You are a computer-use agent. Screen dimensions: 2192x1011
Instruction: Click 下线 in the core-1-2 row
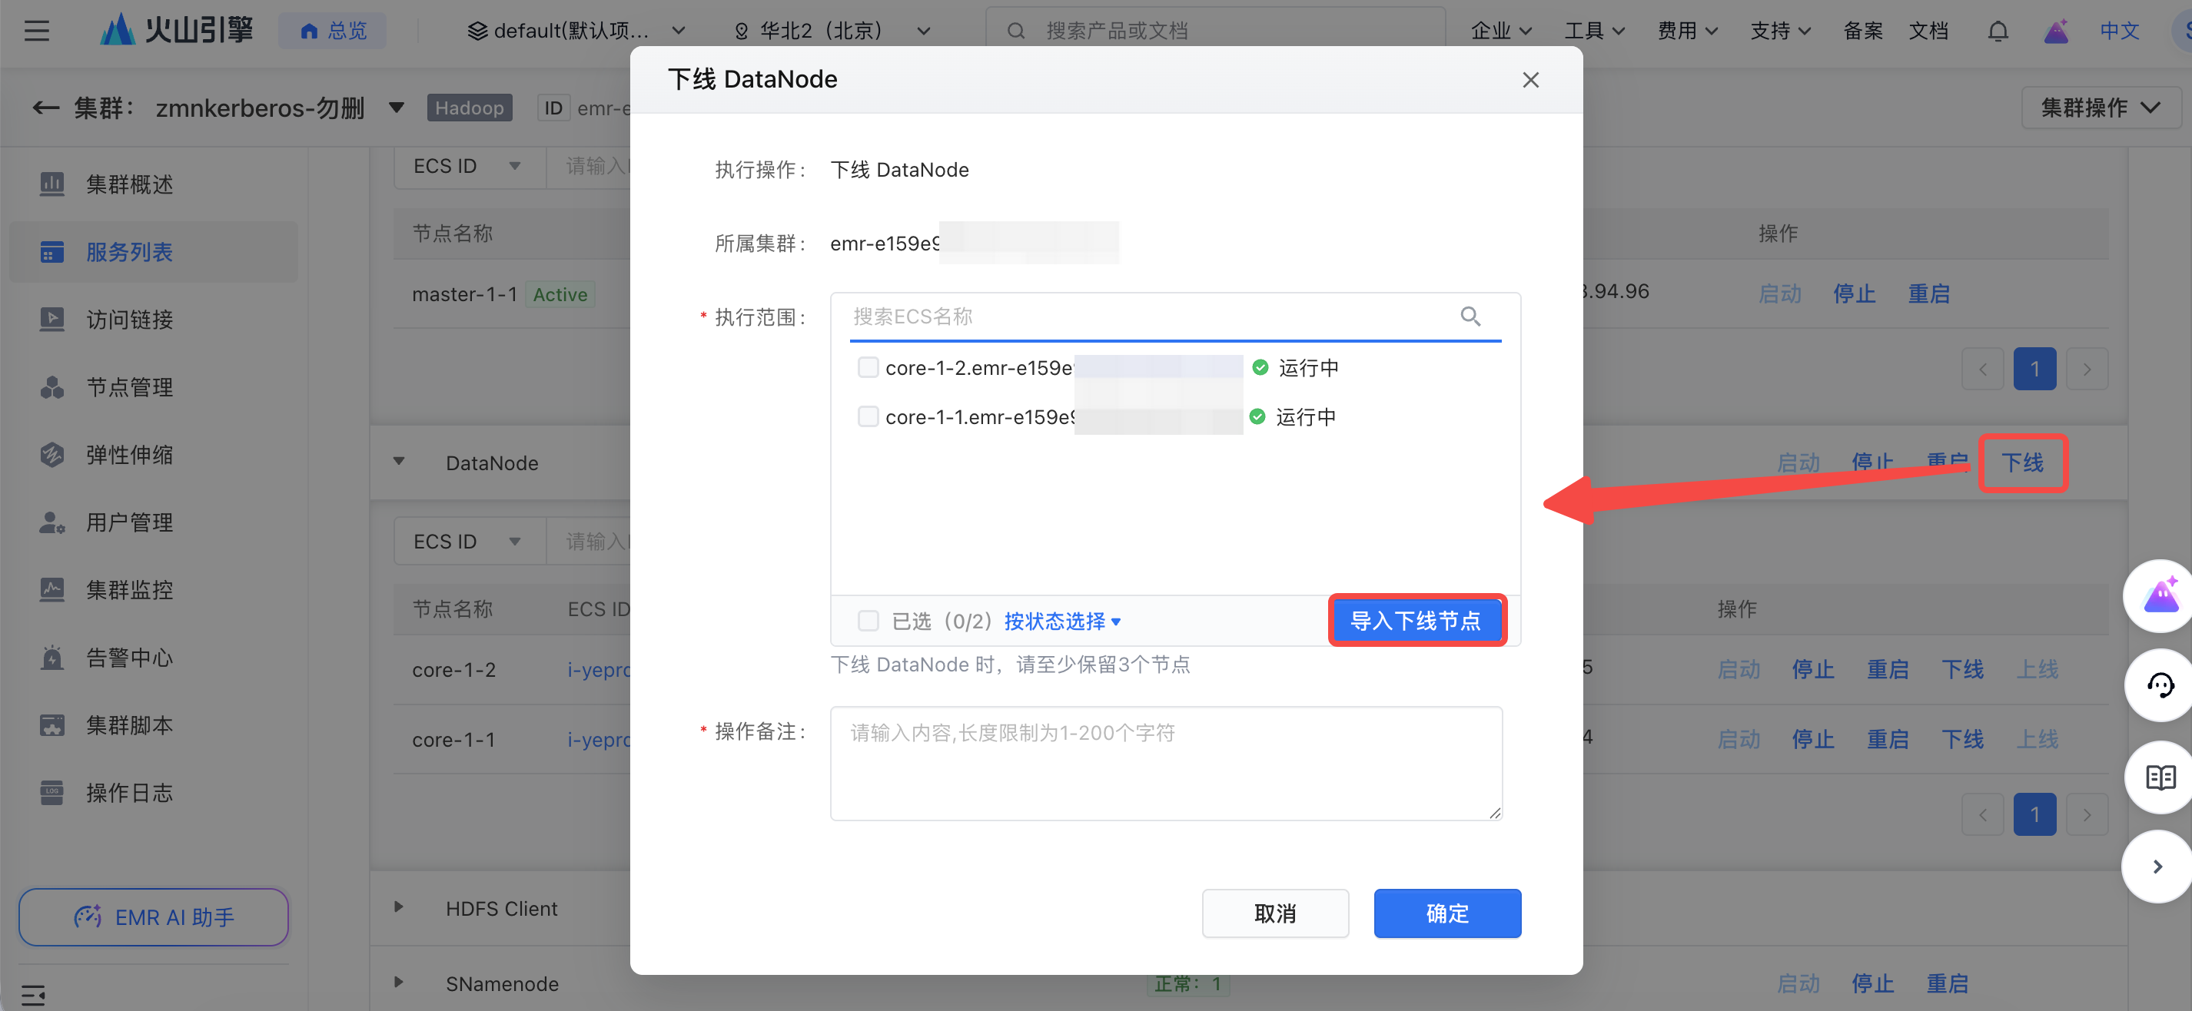1962,669
